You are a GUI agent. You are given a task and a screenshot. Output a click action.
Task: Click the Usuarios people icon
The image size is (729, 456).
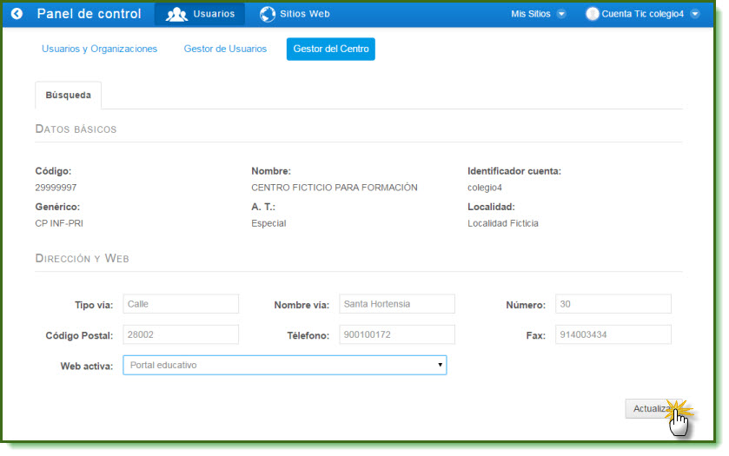tap(176, 14)
